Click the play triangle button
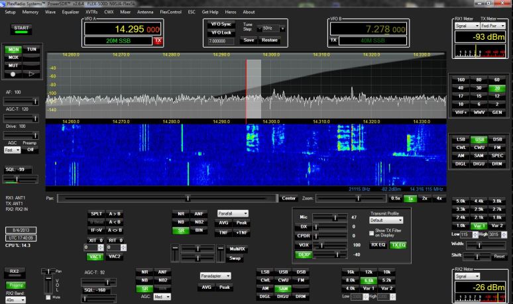The width and height of the screenshot is (513, 304). pos(31,74)
